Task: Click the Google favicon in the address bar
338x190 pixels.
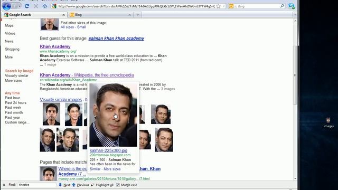Action: [54, 6]
